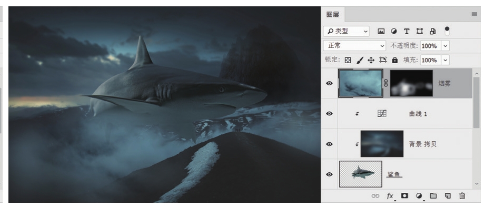This screenshot has height=207, width=485.
Task: Lock transparent pixels icon
Action: (348, 61)
